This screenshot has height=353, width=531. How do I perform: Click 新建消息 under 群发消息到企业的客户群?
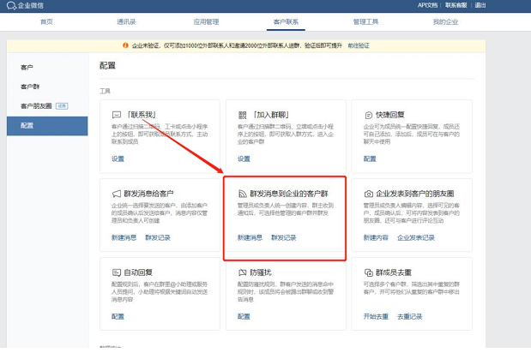(x=250, y=237)
